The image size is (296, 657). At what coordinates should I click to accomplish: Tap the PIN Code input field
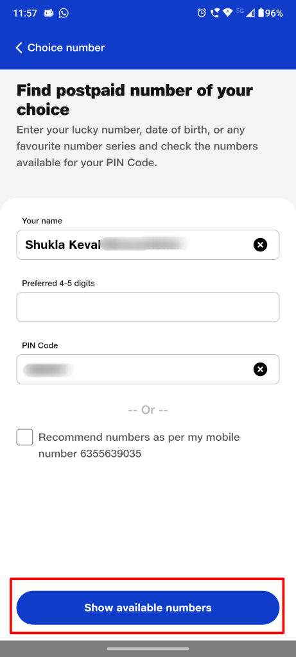tap(148, 369)
